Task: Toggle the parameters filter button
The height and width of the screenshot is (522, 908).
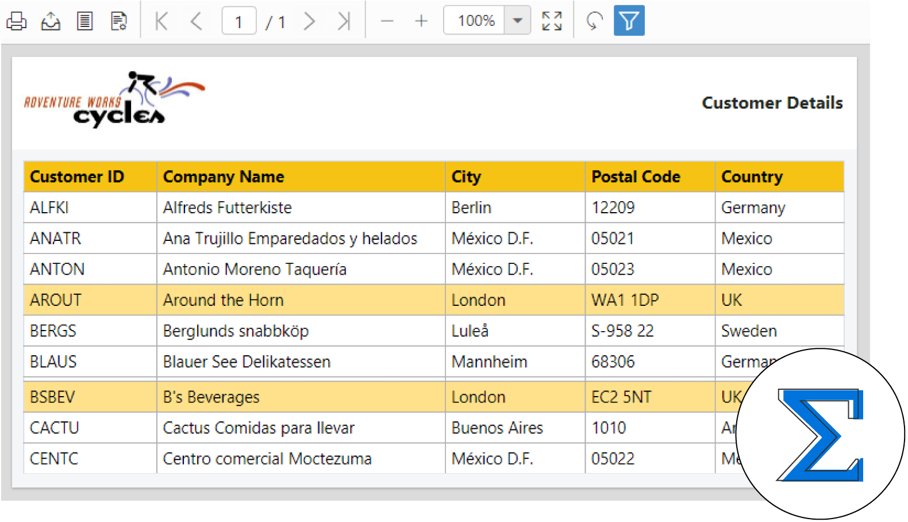Action: [x=629, y=21]
